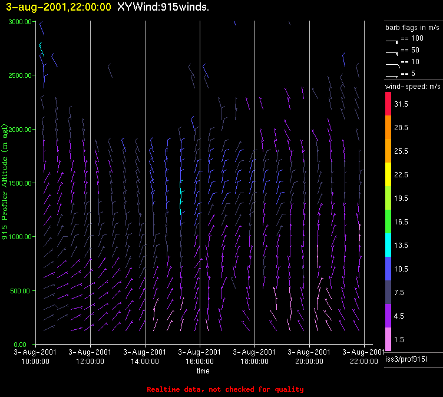Click the 31.5 wind-speed scale value
Viewport: 443px width, 397px height.
401,104
